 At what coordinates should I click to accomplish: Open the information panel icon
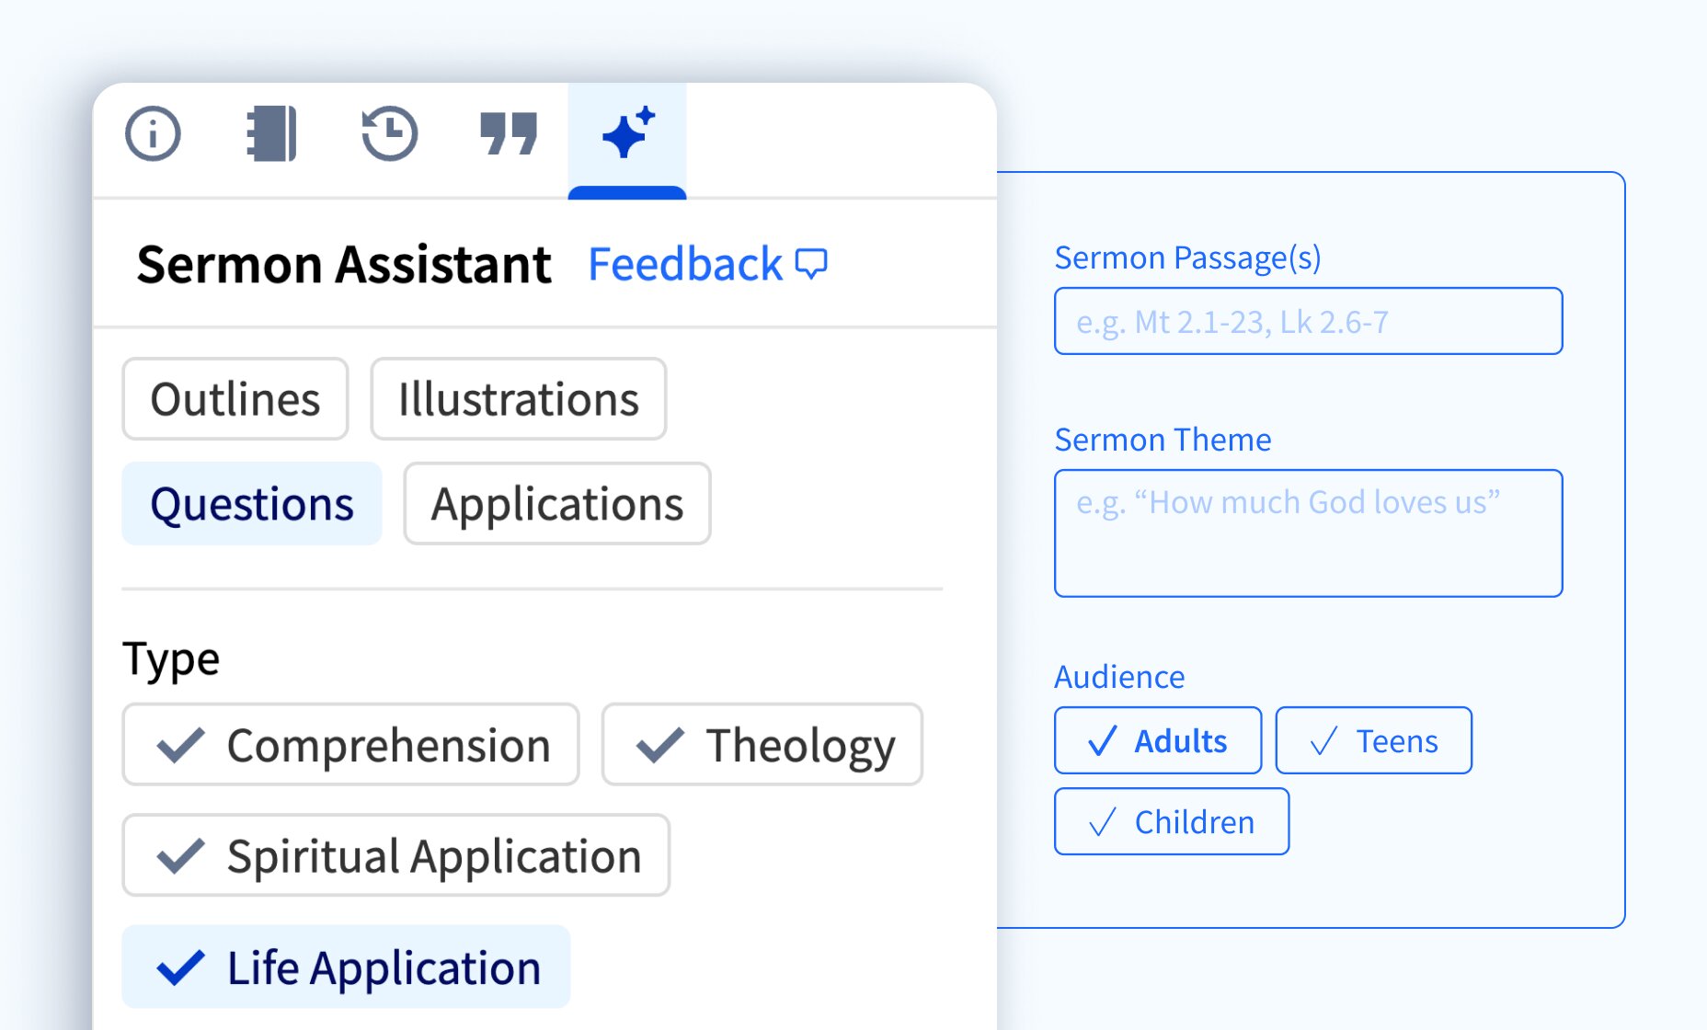(153, 134)
